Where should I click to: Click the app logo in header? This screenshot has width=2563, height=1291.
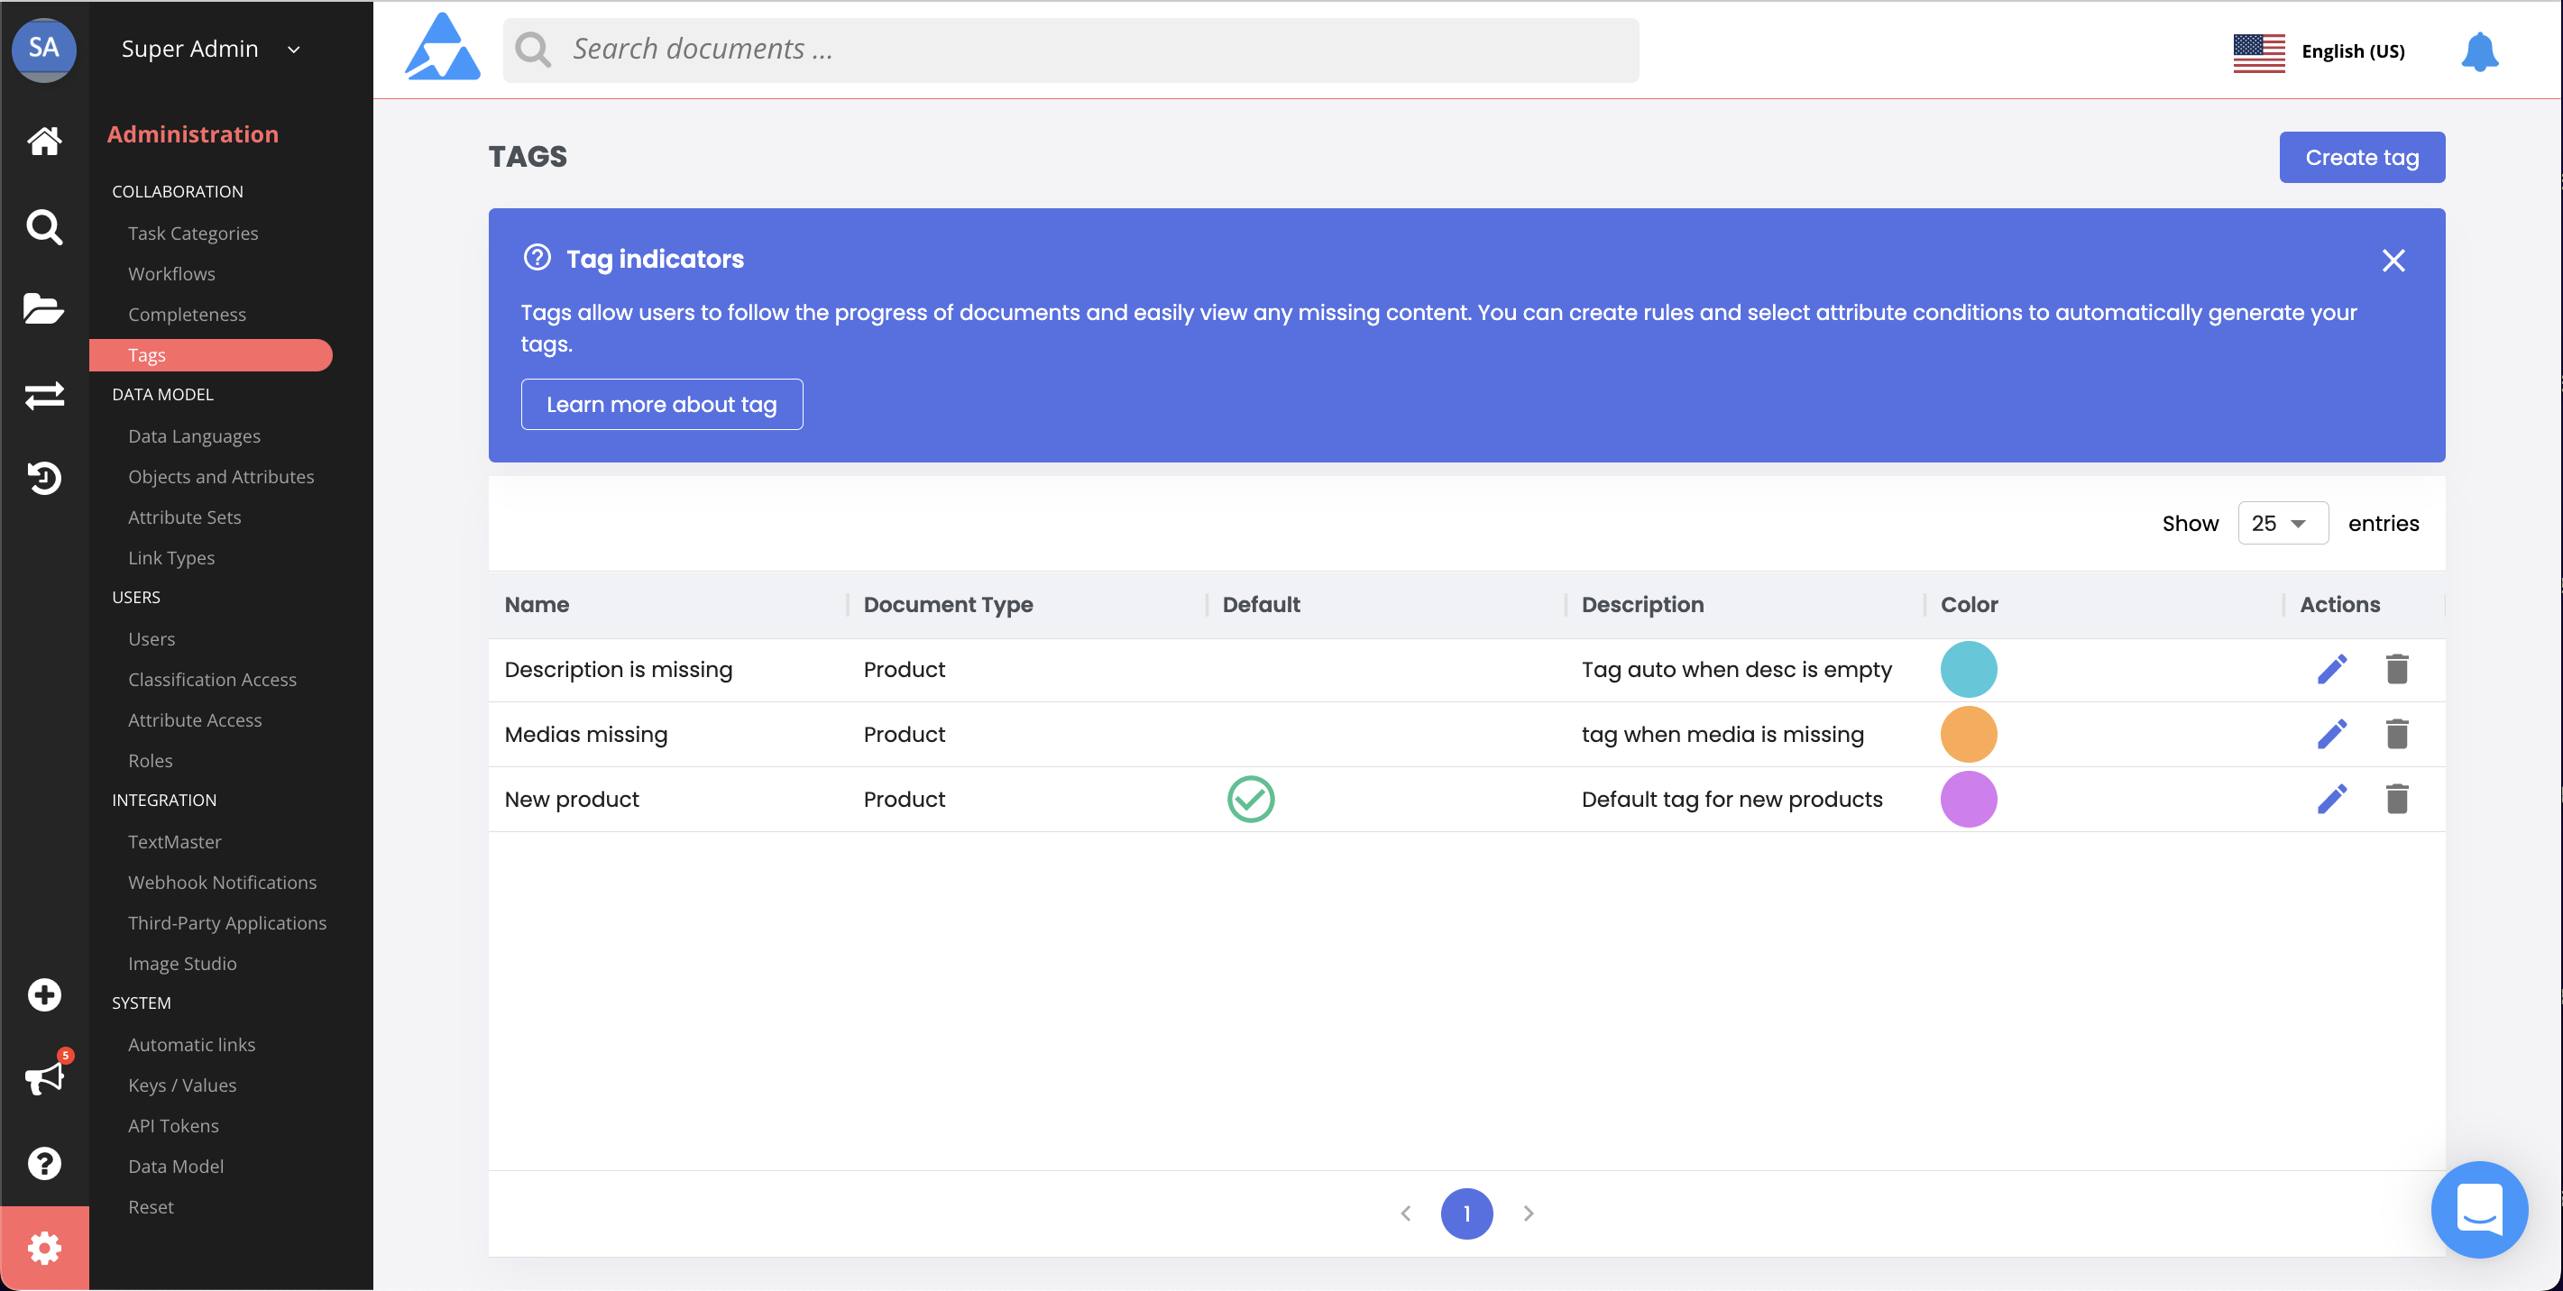[x=443, y=47]
